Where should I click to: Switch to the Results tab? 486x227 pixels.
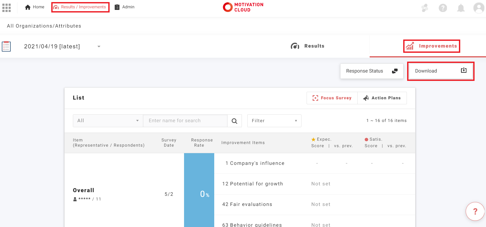tap(307, 46)
